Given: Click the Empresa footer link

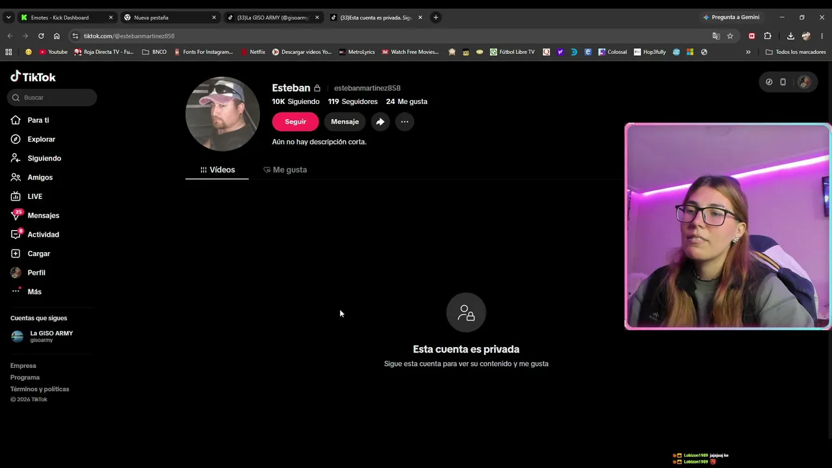Looking at the screenshot, I should [x=23, y=366].
